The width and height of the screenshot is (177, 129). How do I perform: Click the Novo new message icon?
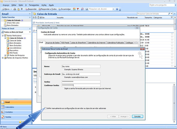(3, 9)
